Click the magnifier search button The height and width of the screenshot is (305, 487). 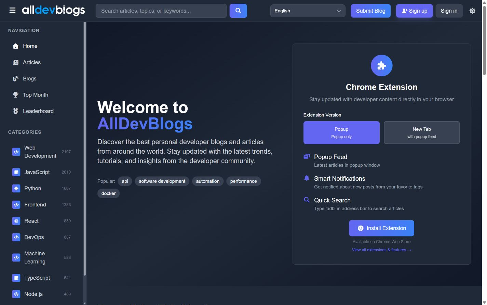pos(238,11)
